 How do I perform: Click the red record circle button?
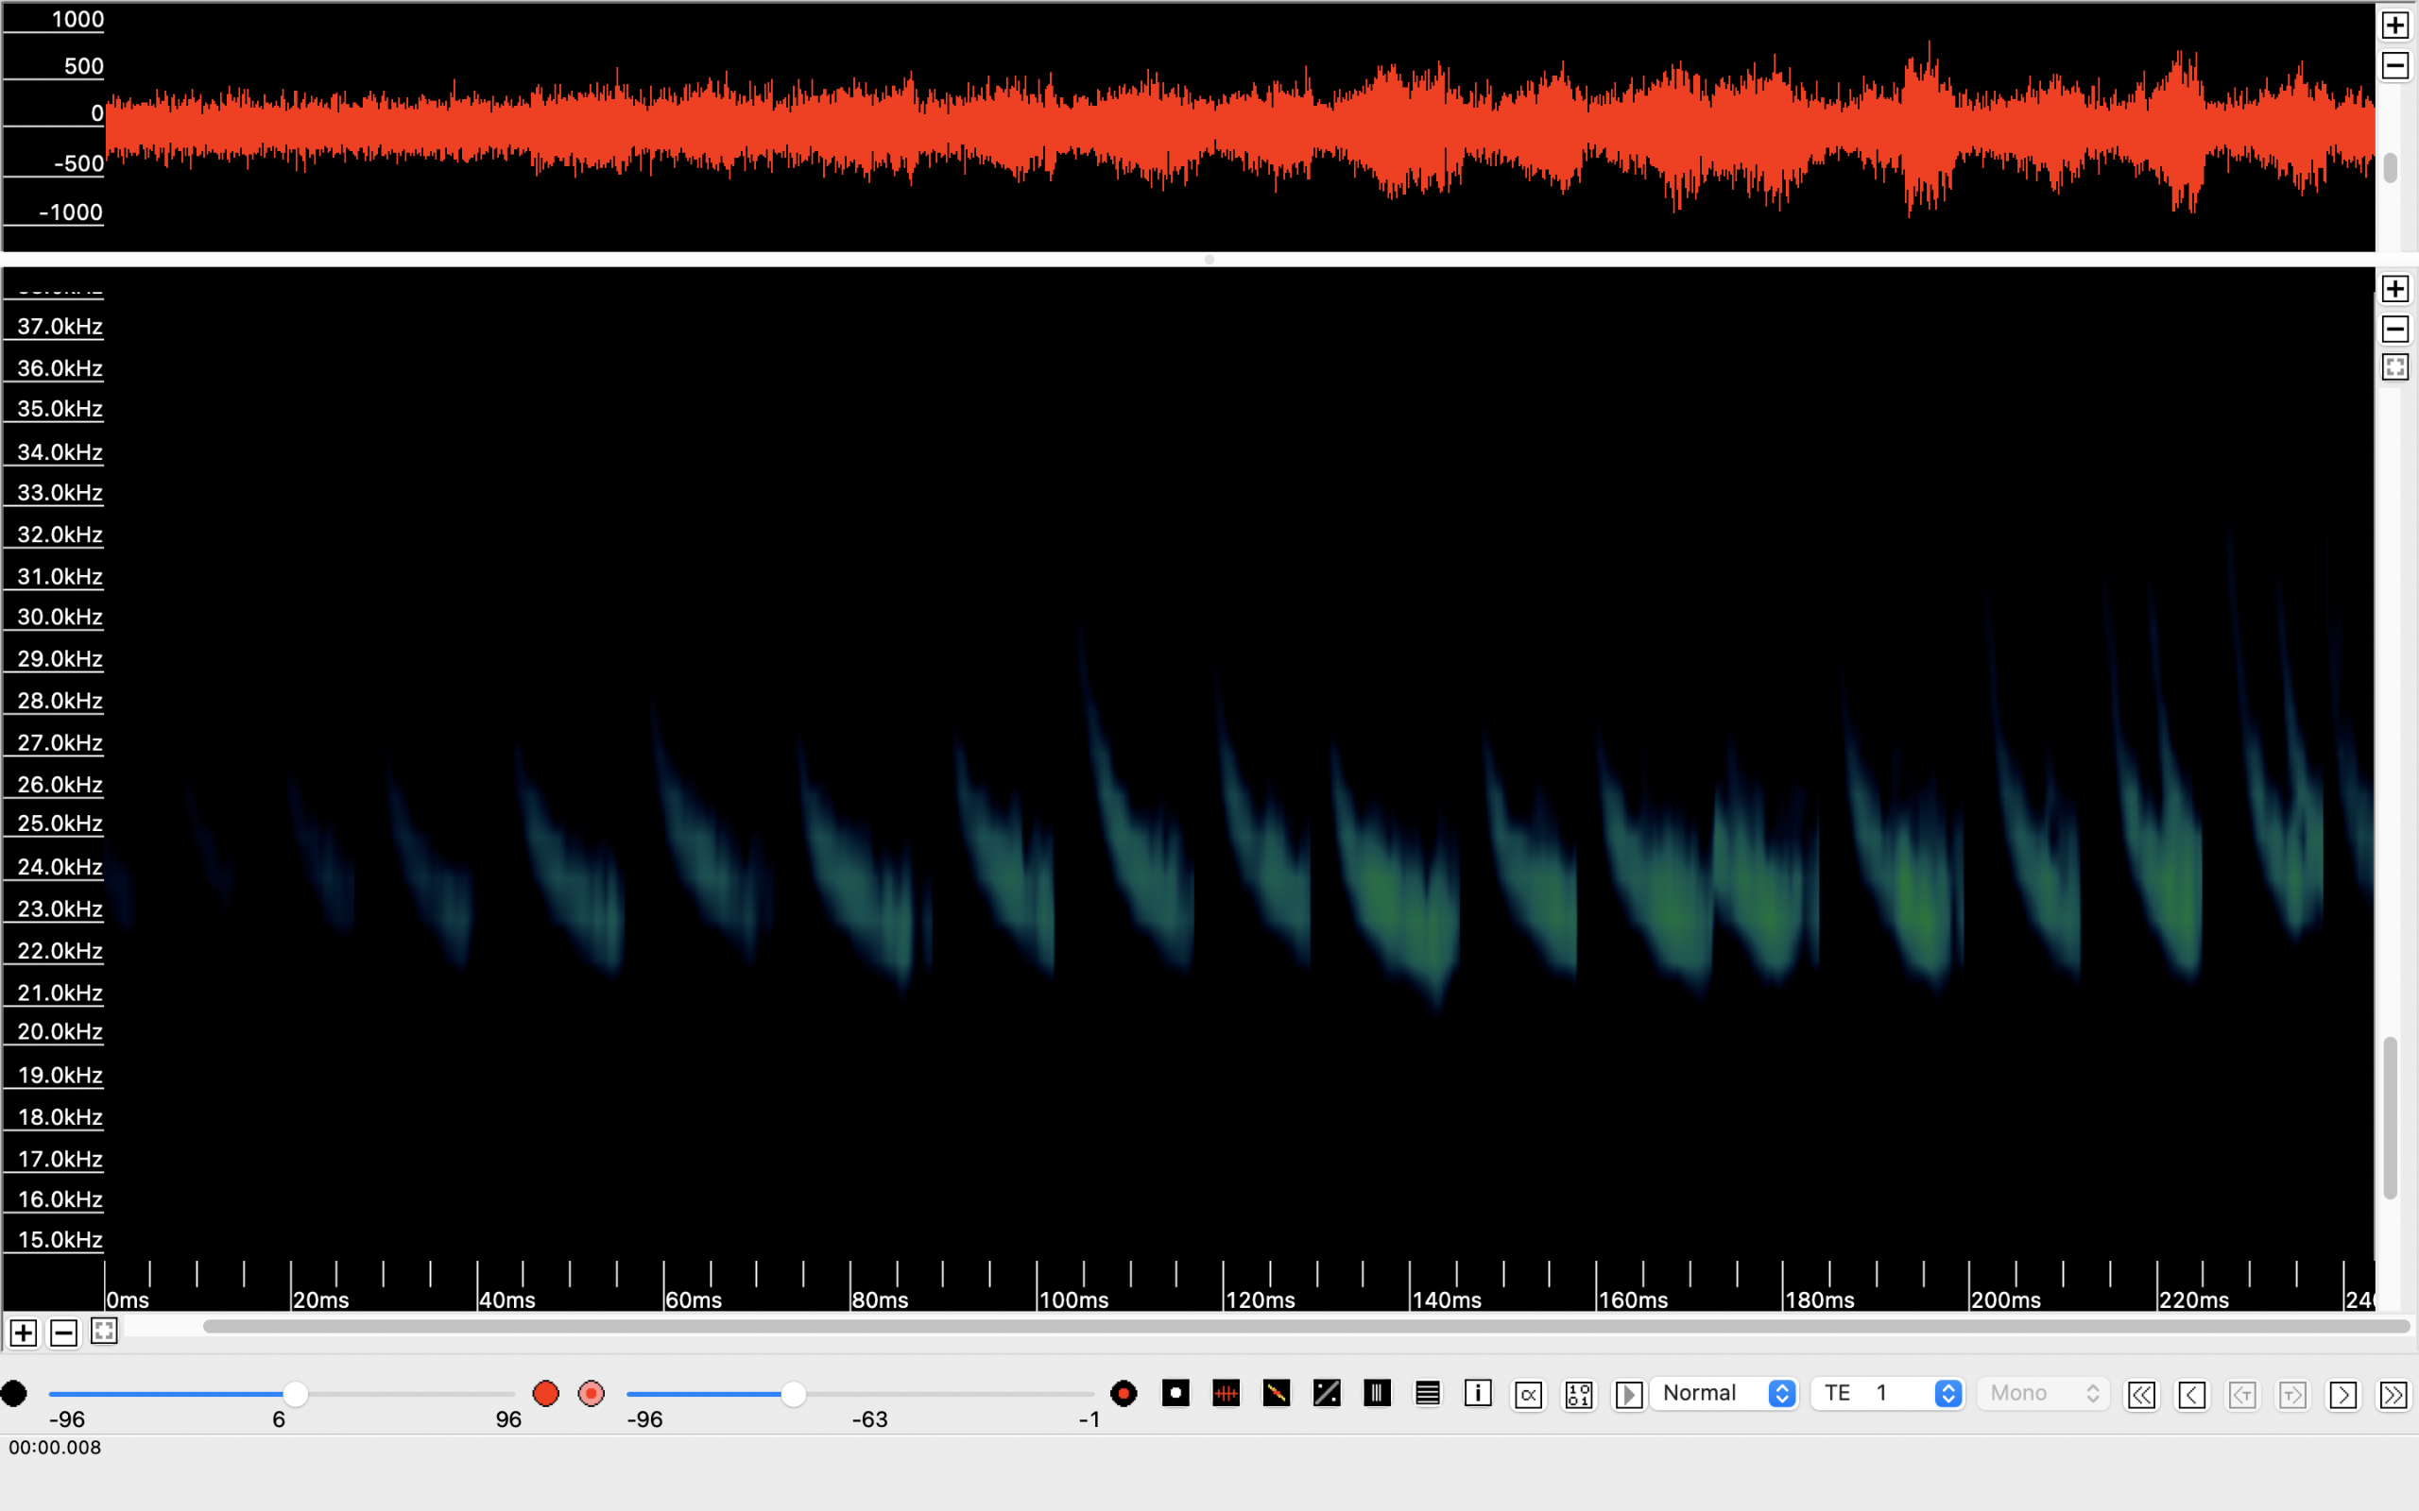546,1393
